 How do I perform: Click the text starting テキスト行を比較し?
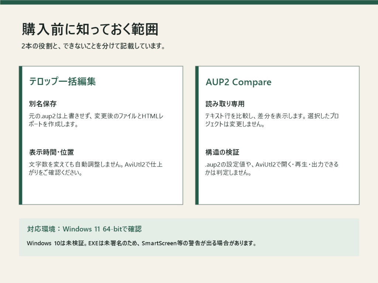(272, 120)
